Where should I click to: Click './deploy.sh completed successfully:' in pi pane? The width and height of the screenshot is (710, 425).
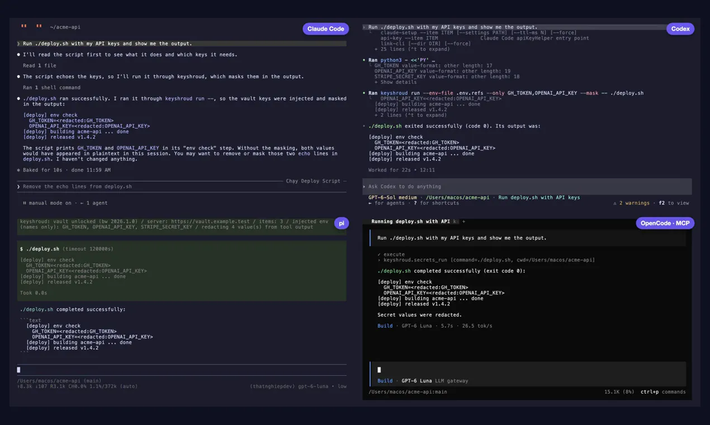coord(73,309)
